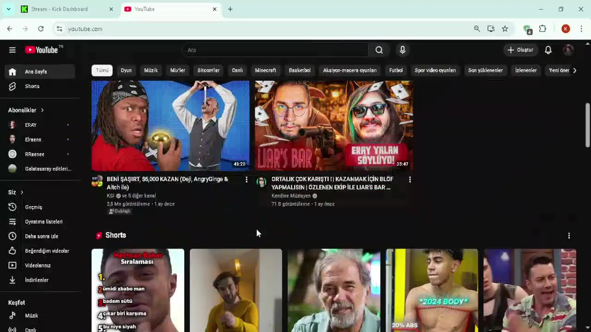The height and width of the screenshot is (332, 591).
Task: Click the KSI channel avatar
Action: pyautogui.click(x=97, y=181)
